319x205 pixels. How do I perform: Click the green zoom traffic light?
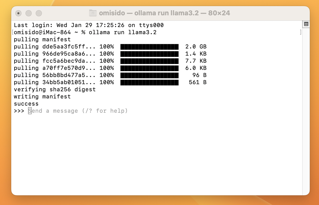39,13
